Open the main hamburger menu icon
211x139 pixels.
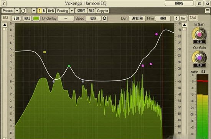click(208, 11)
